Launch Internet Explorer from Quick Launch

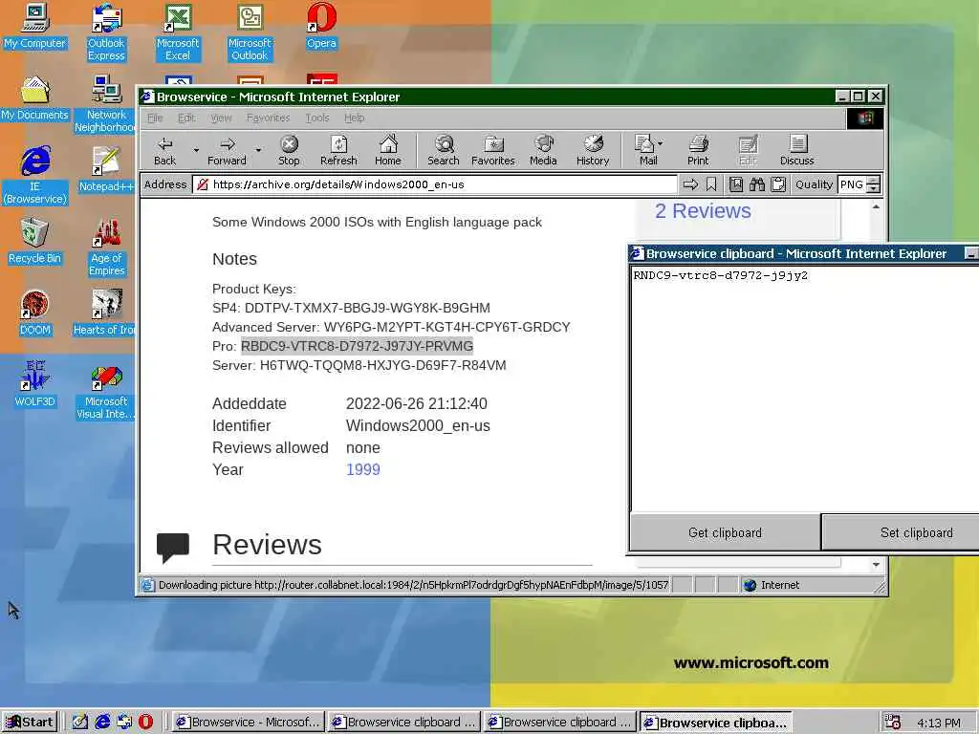tap(102, 722)
